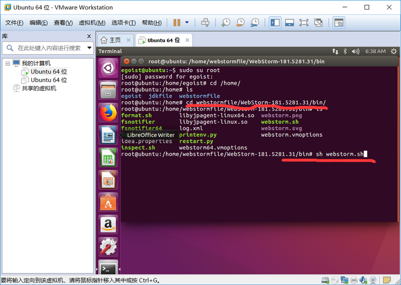This screenshot has height=285, width=401.
Task: Select 共享的虚拟机 in the library
Action: [x=39, y=89]
